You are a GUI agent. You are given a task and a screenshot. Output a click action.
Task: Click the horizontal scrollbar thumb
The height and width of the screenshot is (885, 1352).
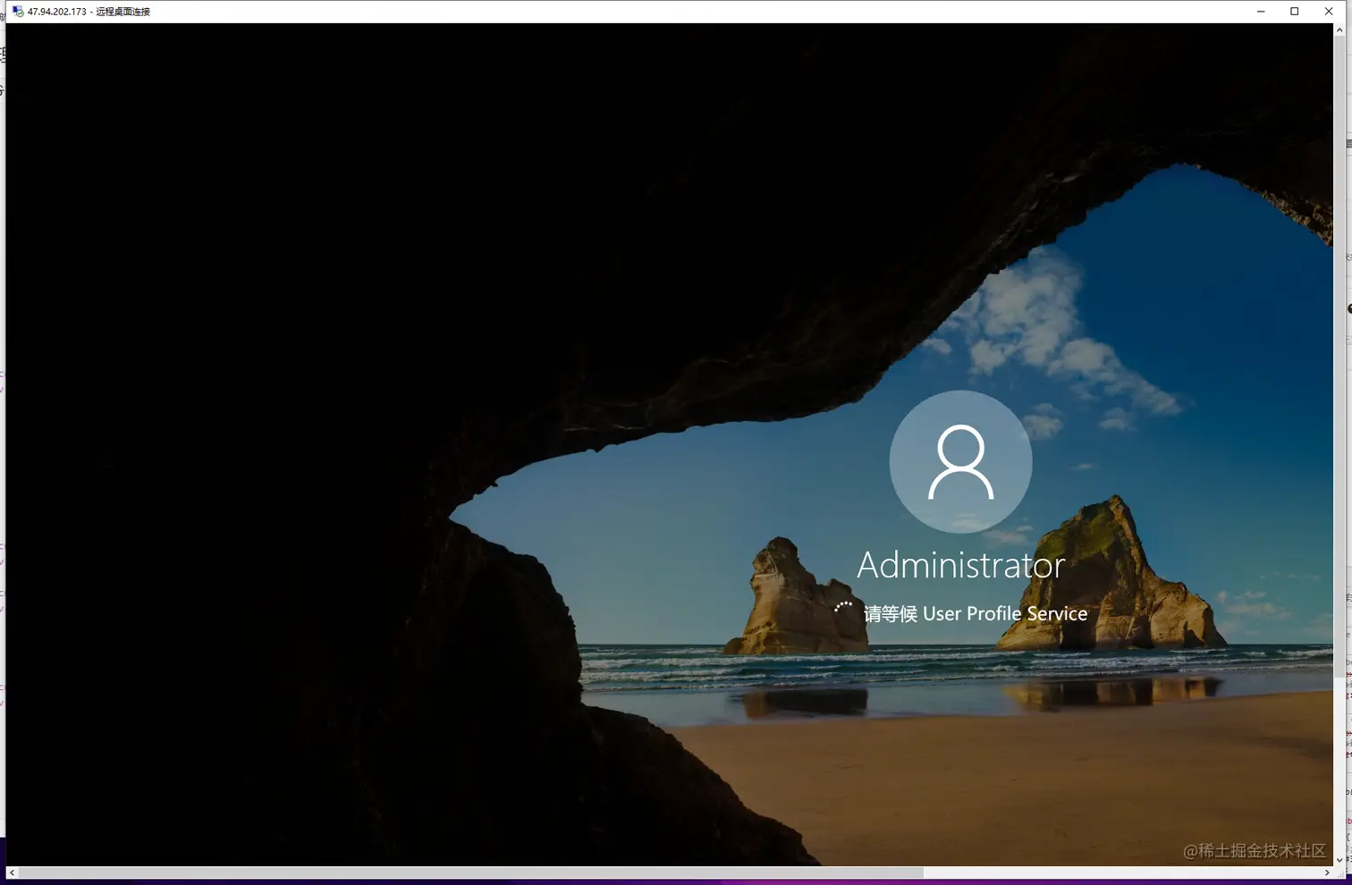(x=470, y=872)
